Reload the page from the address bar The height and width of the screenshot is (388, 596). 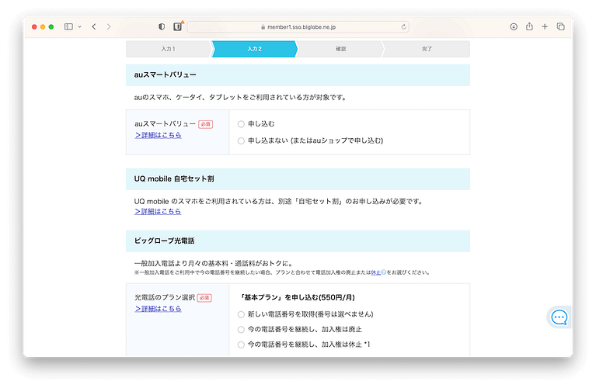(404, 26)
